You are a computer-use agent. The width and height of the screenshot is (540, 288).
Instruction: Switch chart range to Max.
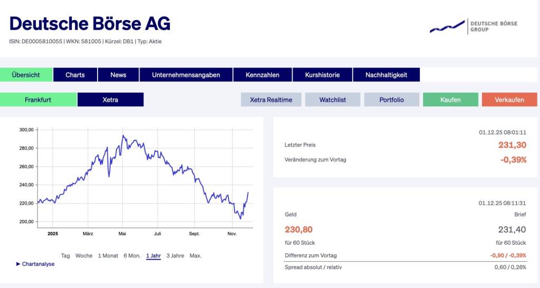pyautogui.click(x=195, y=256)
